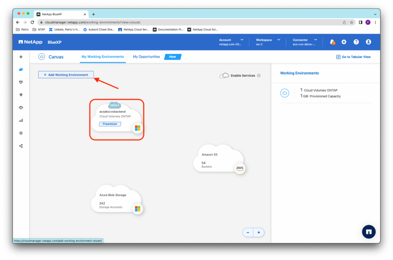Open the settings gear in BlueXP header

tap(344, 42)
